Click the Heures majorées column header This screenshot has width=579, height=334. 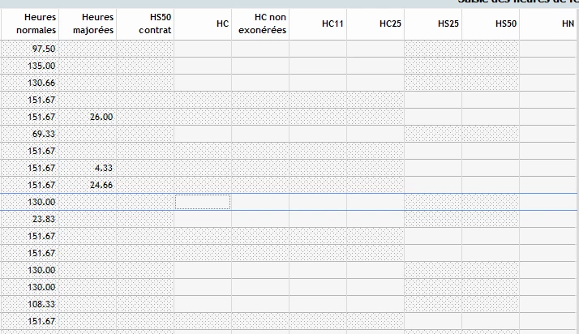coord(88,24)
